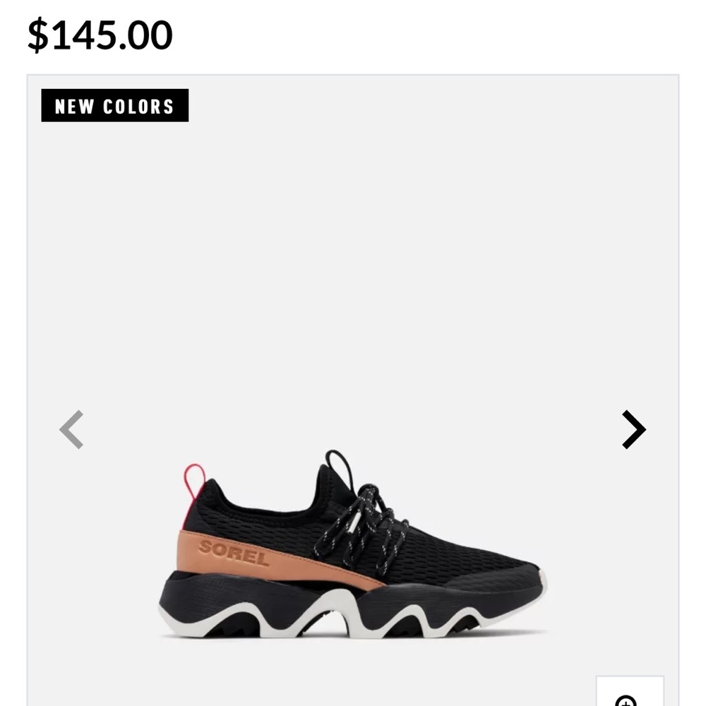
Task: Show the next product image
Action: 634,429
